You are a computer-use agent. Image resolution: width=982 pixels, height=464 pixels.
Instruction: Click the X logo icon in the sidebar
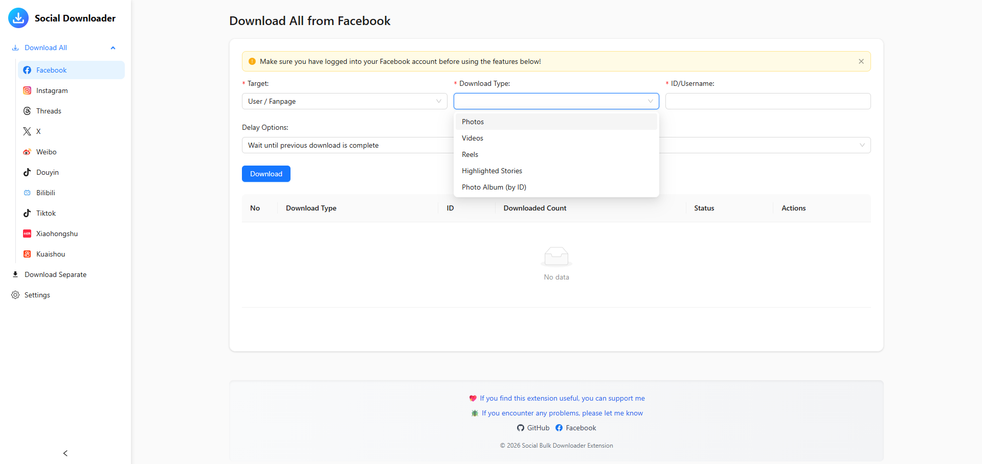pos(27,131)
